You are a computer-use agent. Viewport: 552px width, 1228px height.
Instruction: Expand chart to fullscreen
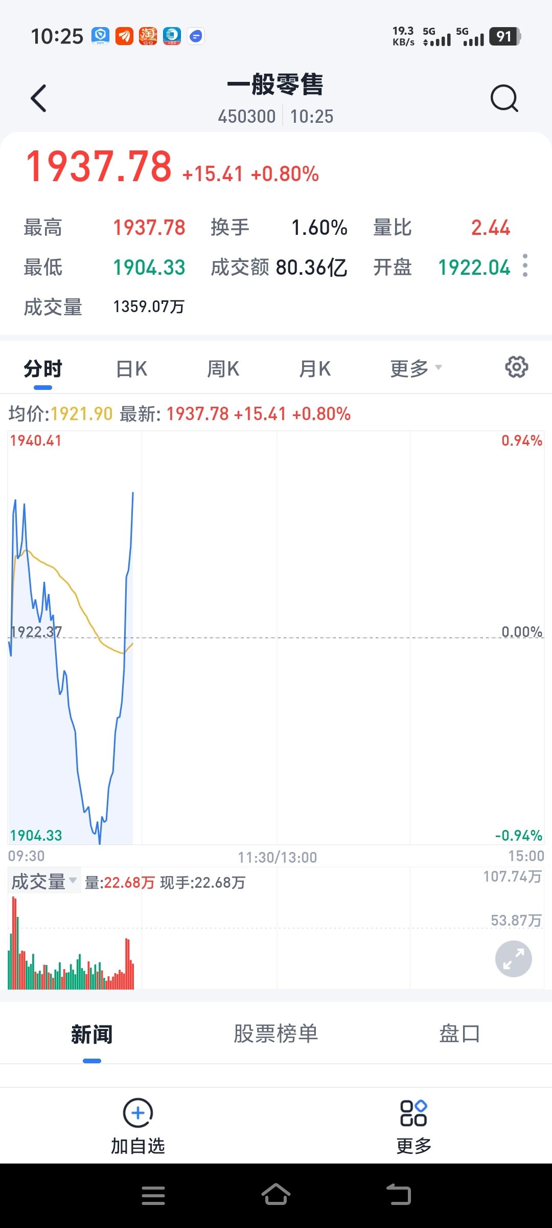513,958
